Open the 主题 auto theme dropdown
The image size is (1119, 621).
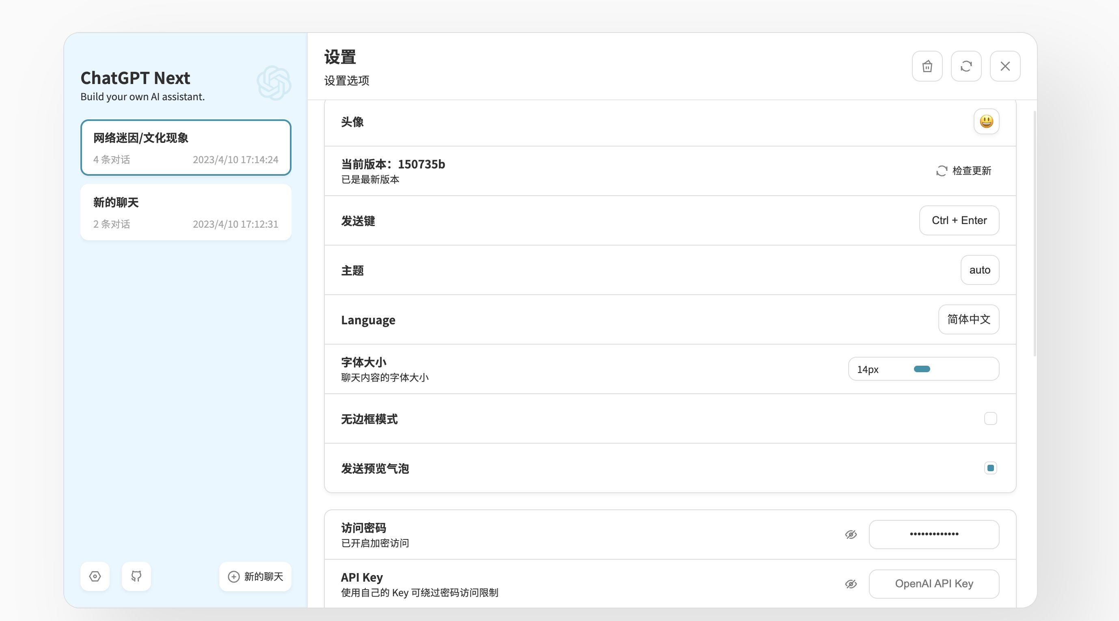click(980, 270)
